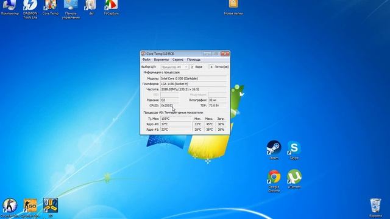Viewport: 390px width, 219px height.
Task: Select the 3D2 propeller desktop shortcut
Action: [51, 207]
